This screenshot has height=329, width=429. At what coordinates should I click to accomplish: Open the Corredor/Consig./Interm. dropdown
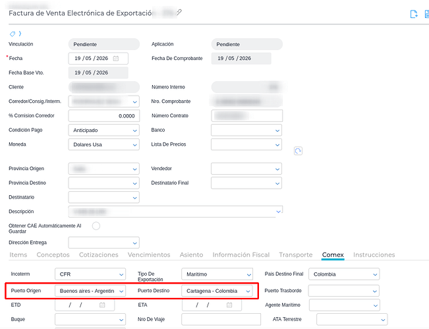coord(103,102)
